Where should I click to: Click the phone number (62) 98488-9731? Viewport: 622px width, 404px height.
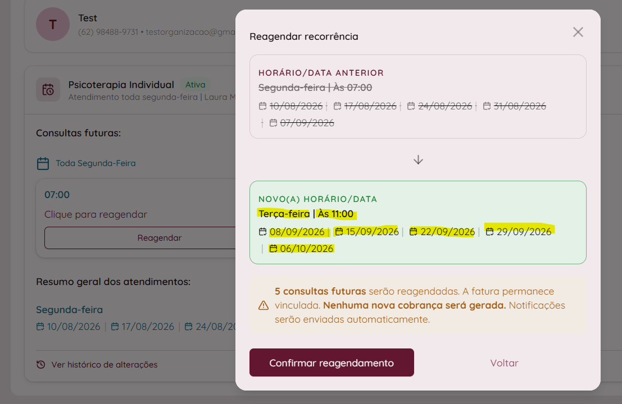point(108,31)
